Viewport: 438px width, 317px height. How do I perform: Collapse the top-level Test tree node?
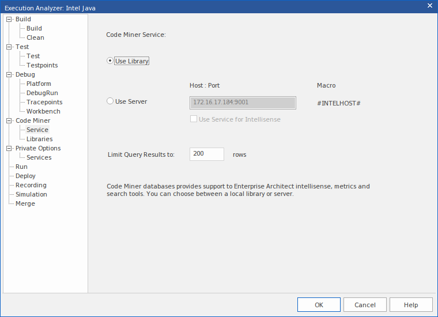click(x=9, y=47)
